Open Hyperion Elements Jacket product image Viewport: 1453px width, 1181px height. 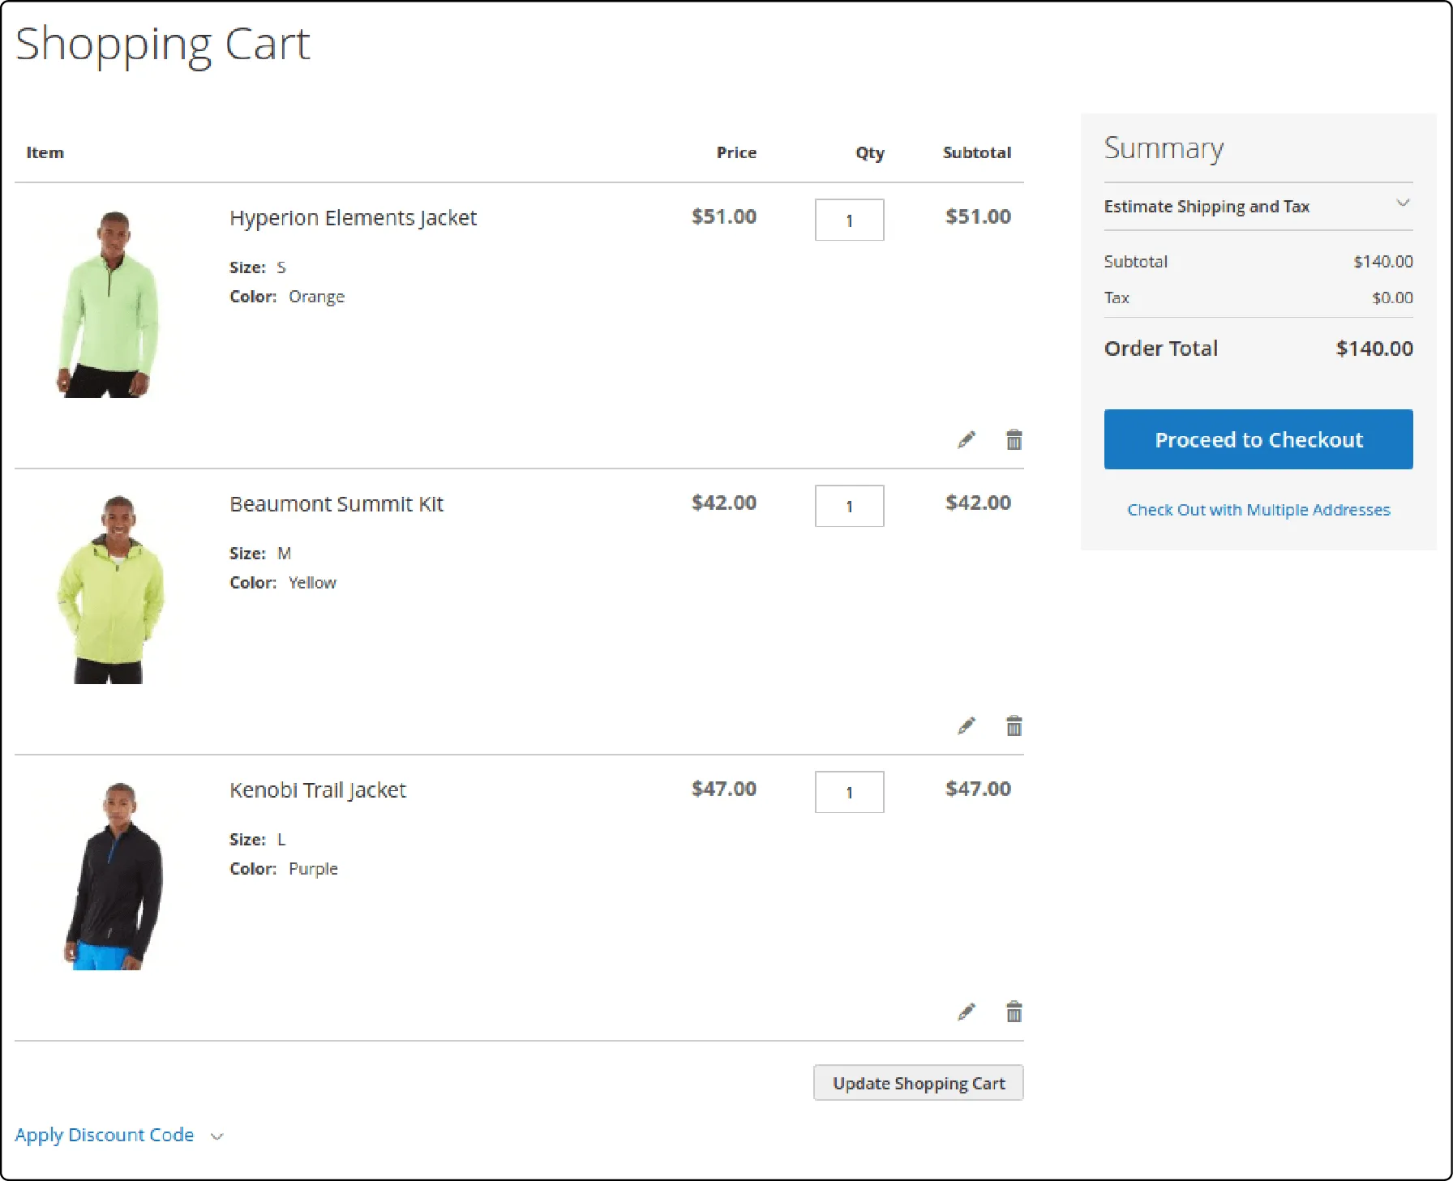click(110, 305)
